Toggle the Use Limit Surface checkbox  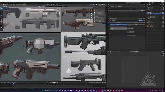(x=128, y=33)
